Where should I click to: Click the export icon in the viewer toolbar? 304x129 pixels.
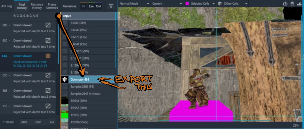click(x=285, y=4)
